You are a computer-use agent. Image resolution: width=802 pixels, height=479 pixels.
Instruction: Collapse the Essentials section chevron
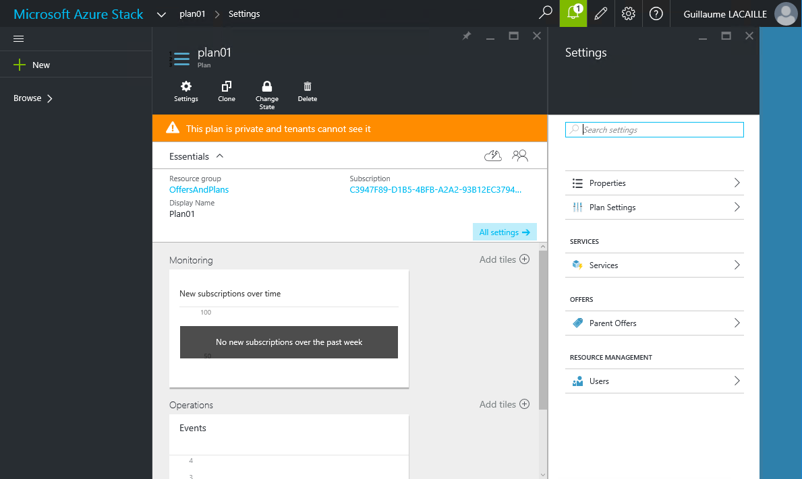point(220,156)
